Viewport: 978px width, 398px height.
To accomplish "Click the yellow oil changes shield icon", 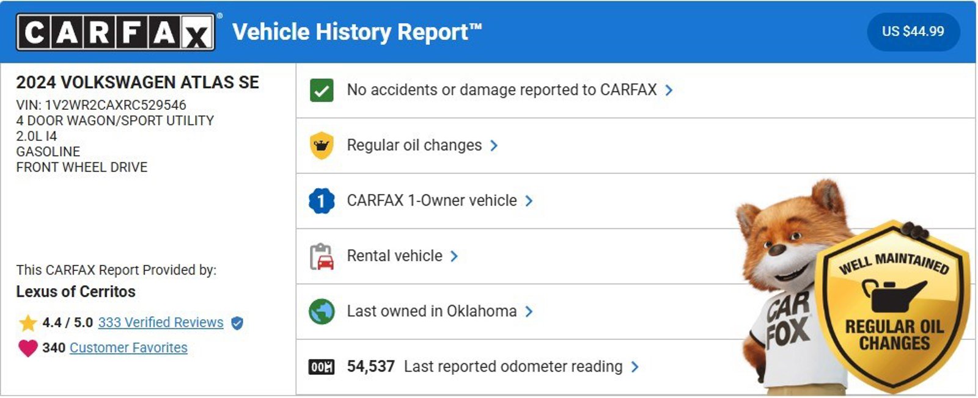I will coord(322,145).
